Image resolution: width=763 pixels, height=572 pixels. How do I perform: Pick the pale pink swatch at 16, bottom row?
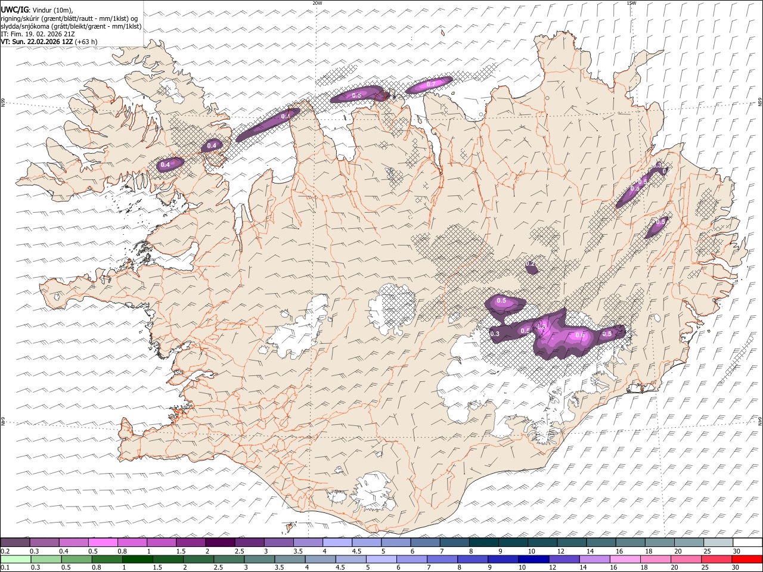[x=625, y=559]
